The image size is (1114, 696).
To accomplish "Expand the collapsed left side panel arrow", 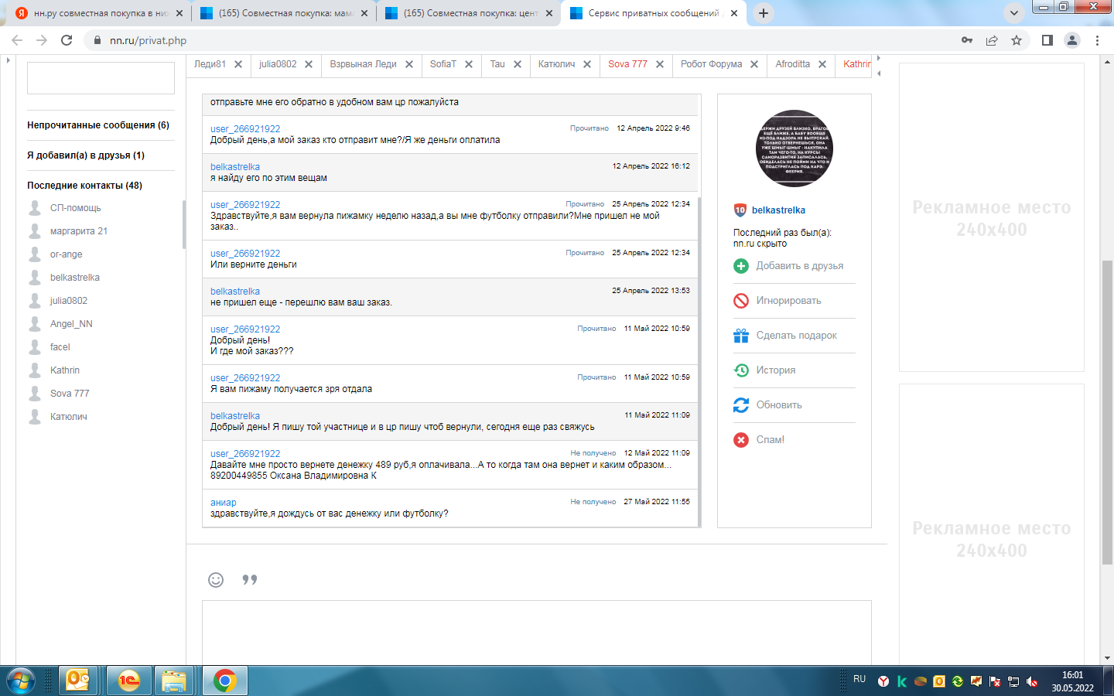I will click(8, 60).
